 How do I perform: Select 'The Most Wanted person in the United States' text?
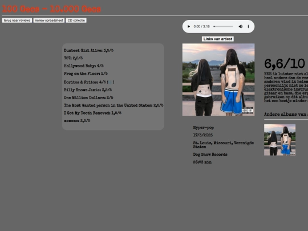point(108,106)
